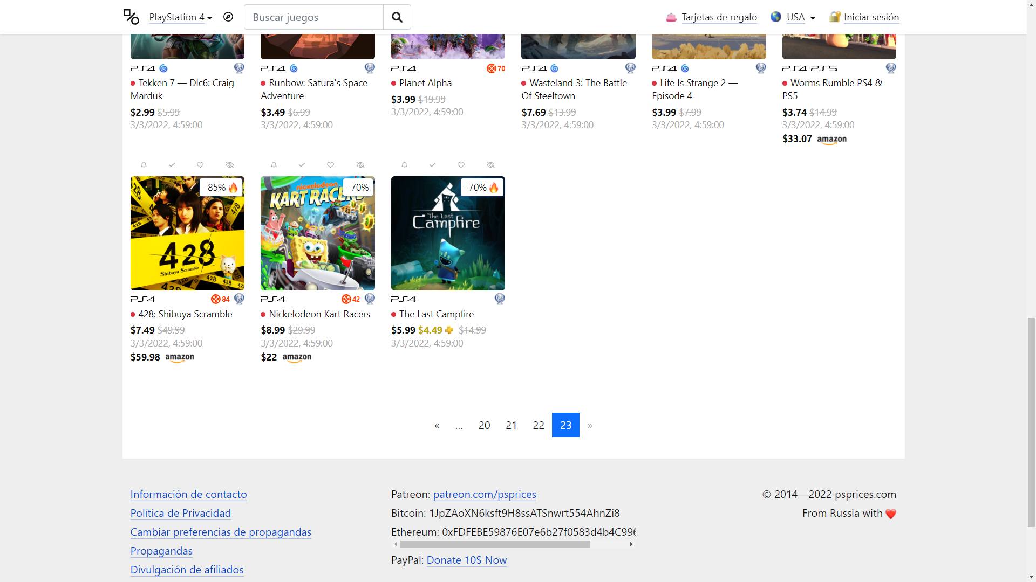Viewport: 1036px width, 582px height.
Task: Open the compass discover icon in header
Action: tap(228, 17)
